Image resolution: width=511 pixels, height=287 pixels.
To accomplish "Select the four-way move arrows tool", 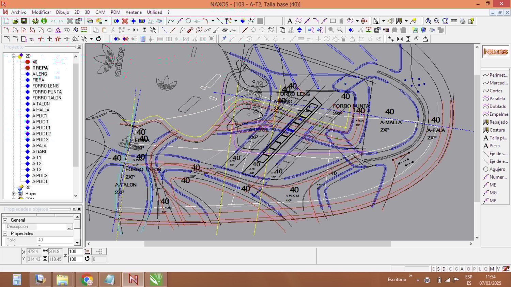I will point(49,39).
